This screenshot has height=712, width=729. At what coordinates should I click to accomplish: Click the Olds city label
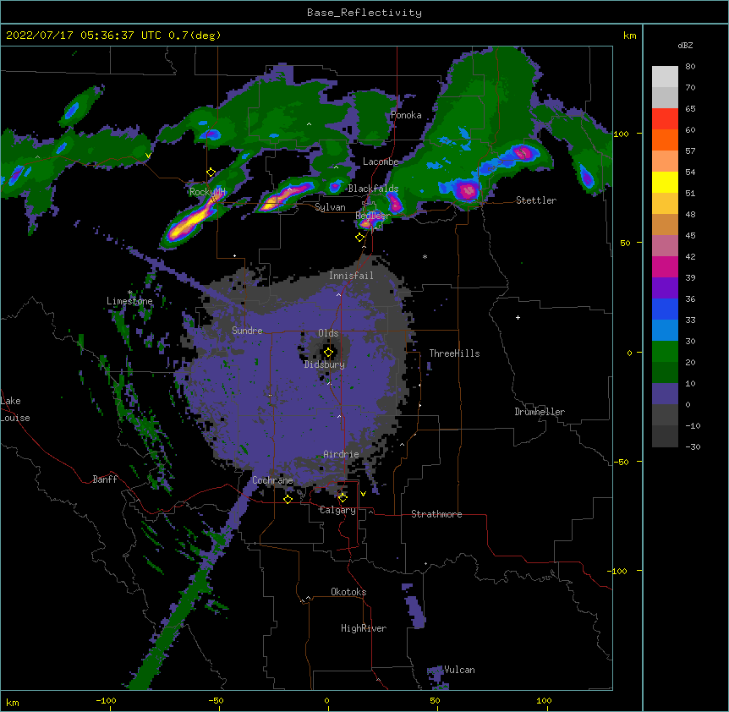pyautogui.click(x=328, y=333)
